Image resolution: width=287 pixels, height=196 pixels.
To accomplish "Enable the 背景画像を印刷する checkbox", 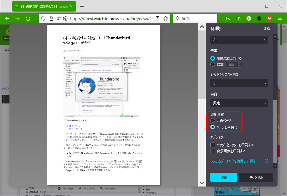I will 212,151.
